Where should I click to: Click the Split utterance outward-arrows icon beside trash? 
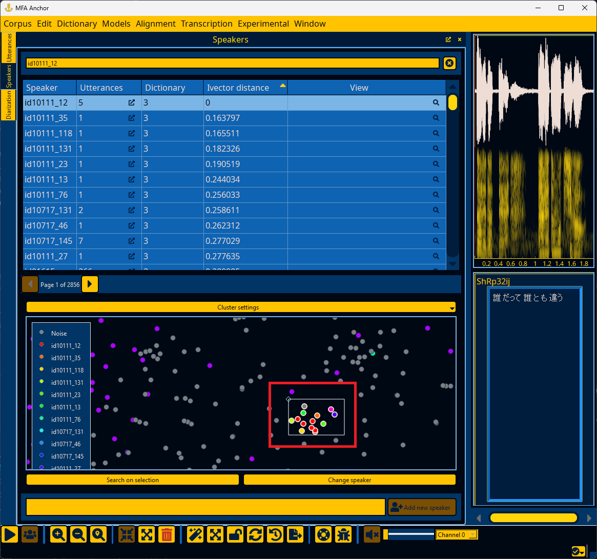pos(147,534)
